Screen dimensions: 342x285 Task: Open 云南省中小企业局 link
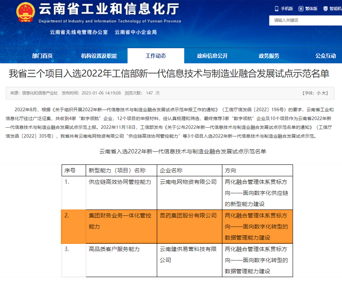[x=136, y=32]
